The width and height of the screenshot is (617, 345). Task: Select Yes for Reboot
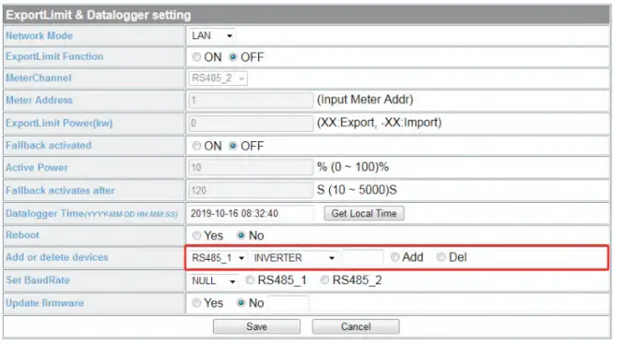tap(196, 236)
